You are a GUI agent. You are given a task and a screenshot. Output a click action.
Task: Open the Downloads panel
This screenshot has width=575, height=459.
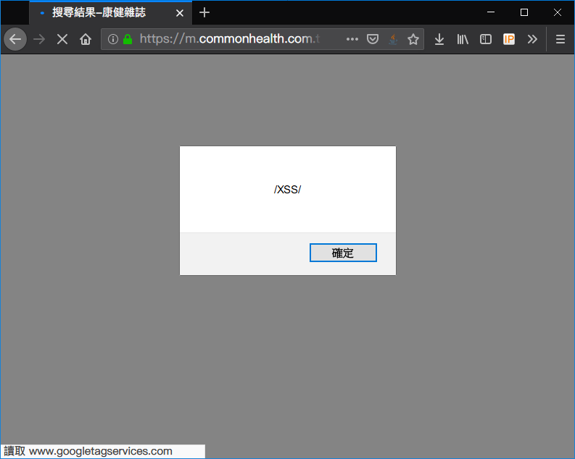click(439, 39)
